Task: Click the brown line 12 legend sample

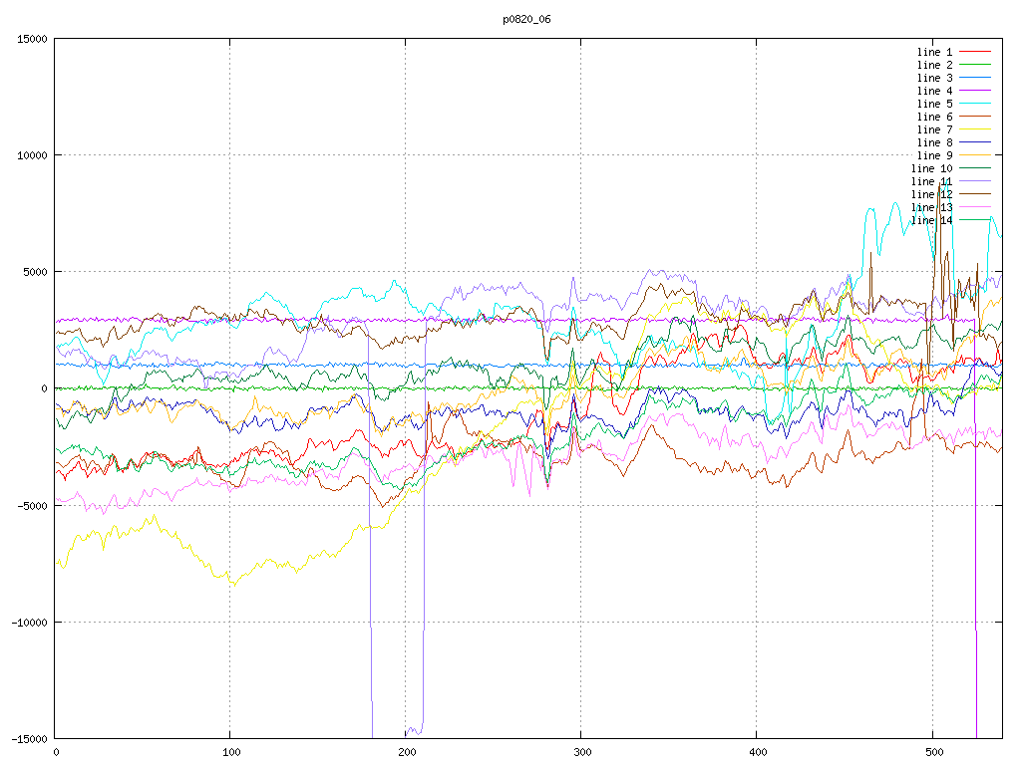Action: [x=975, y=194]
